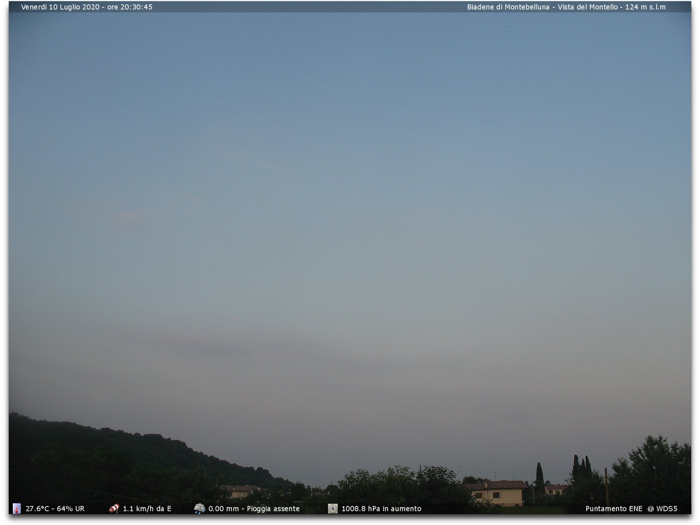Click the '27.6°C - 64% UR' reading
Image resolution: width=700 pixels, height=525 pixels.
pyautogui.click(x=55, y=509)
